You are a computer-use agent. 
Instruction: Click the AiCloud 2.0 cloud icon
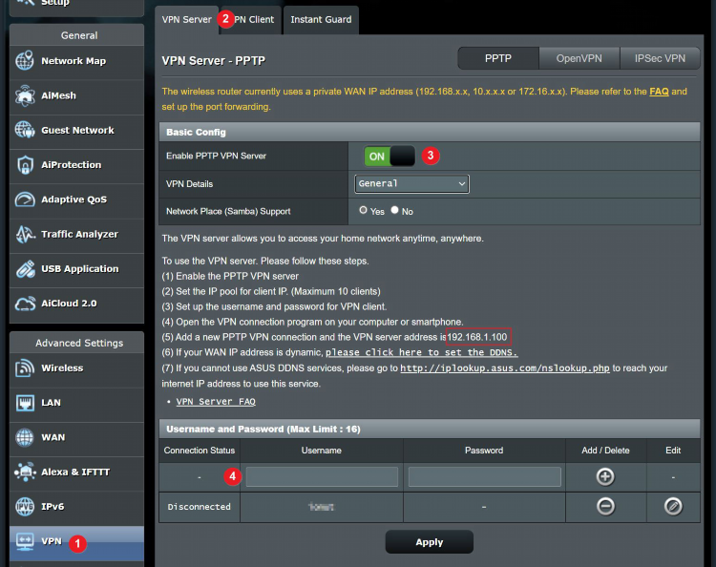tap(25, 304)
